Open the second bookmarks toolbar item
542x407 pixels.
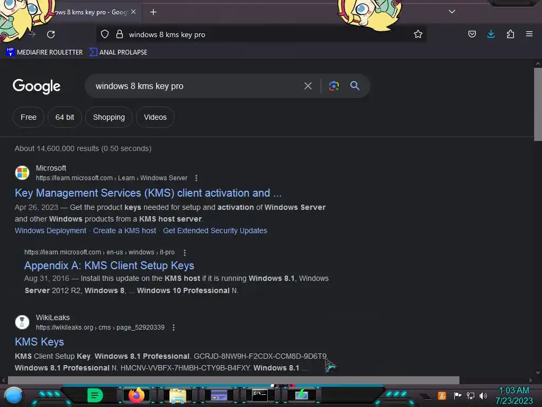(x=118, y=52)
